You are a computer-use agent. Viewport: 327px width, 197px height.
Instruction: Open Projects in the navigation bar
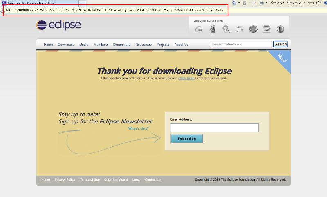point(163,45)
